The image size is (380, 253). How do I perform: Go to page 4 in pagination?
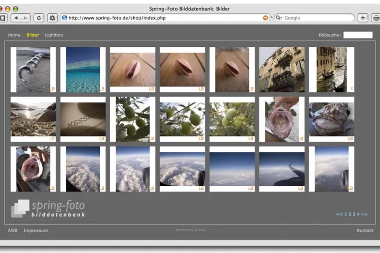[358, 214]
